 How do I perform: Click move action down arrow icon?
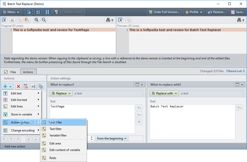tap(36, 139)
